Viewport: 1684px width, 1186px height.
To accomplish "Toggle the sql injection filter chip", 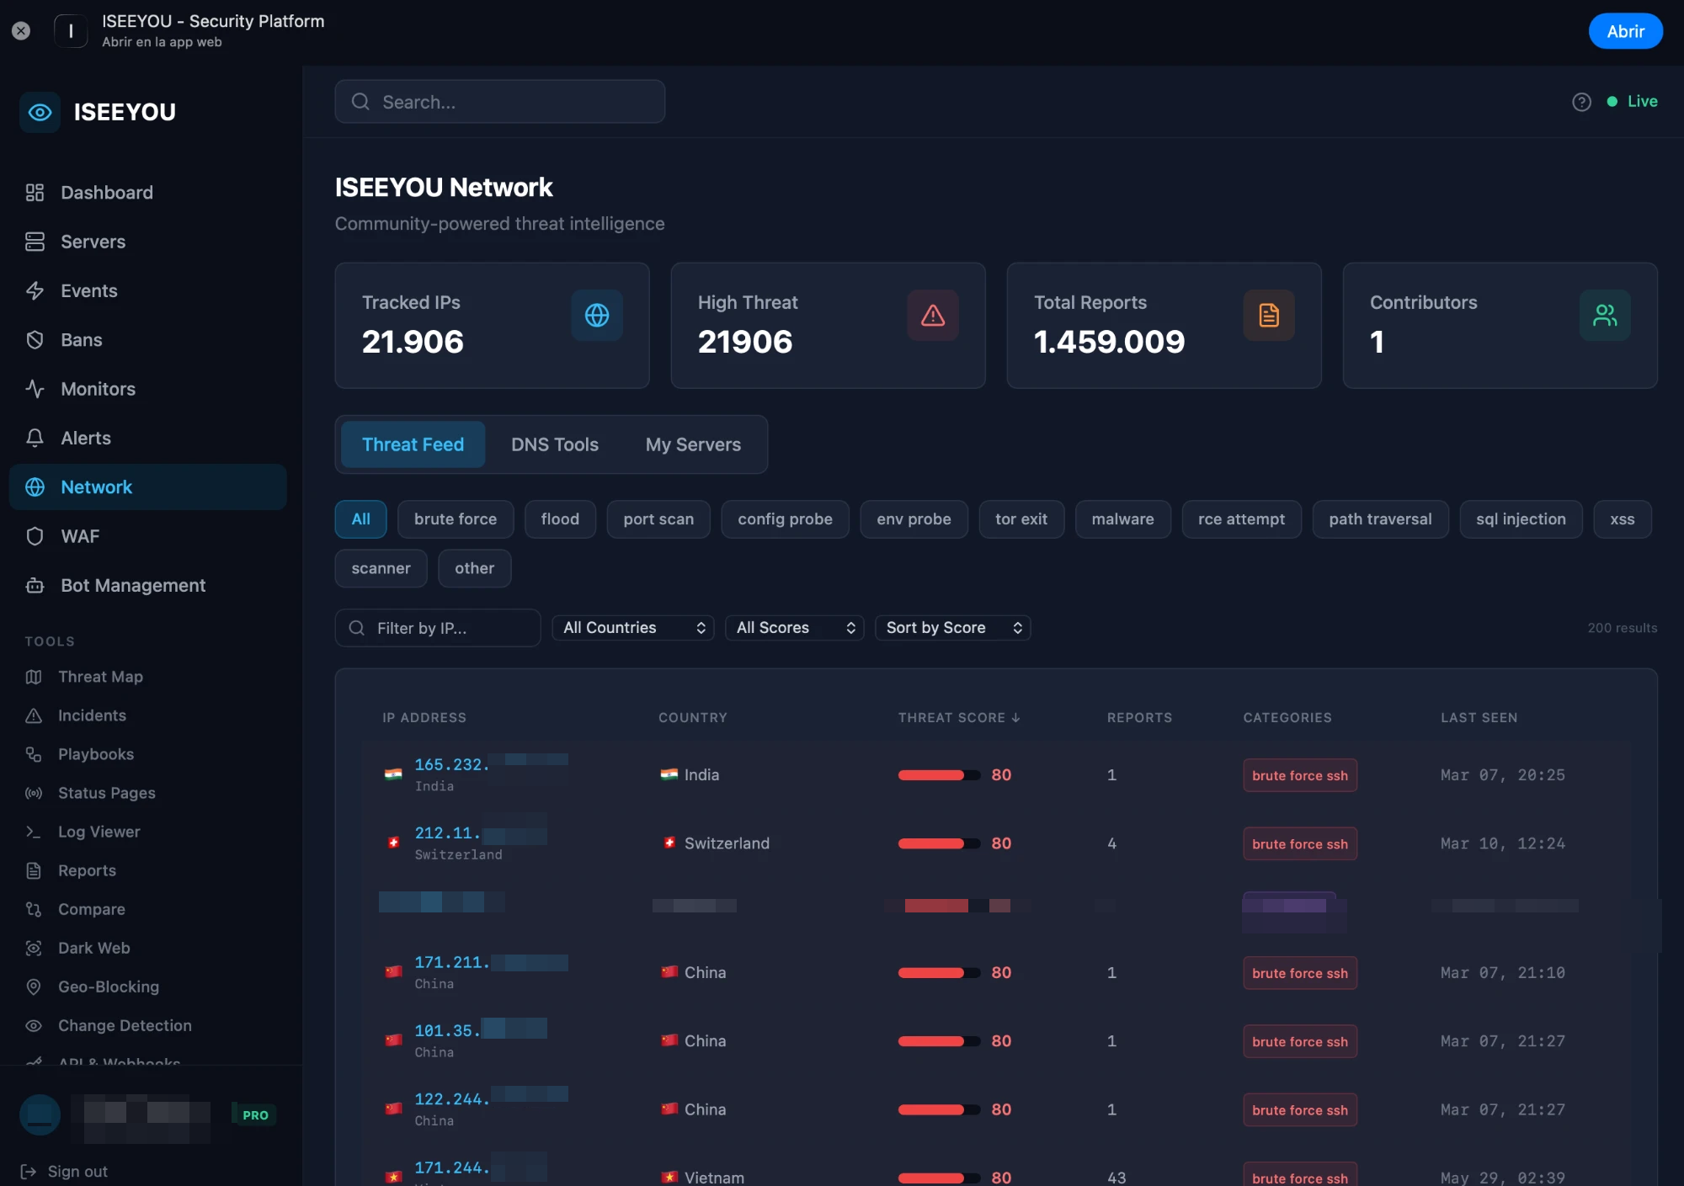I will pos(1521,519).
